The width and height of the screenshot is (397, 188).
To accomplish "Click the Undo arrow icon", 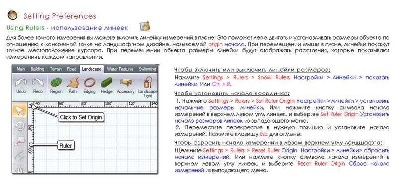I will [21, 83].
